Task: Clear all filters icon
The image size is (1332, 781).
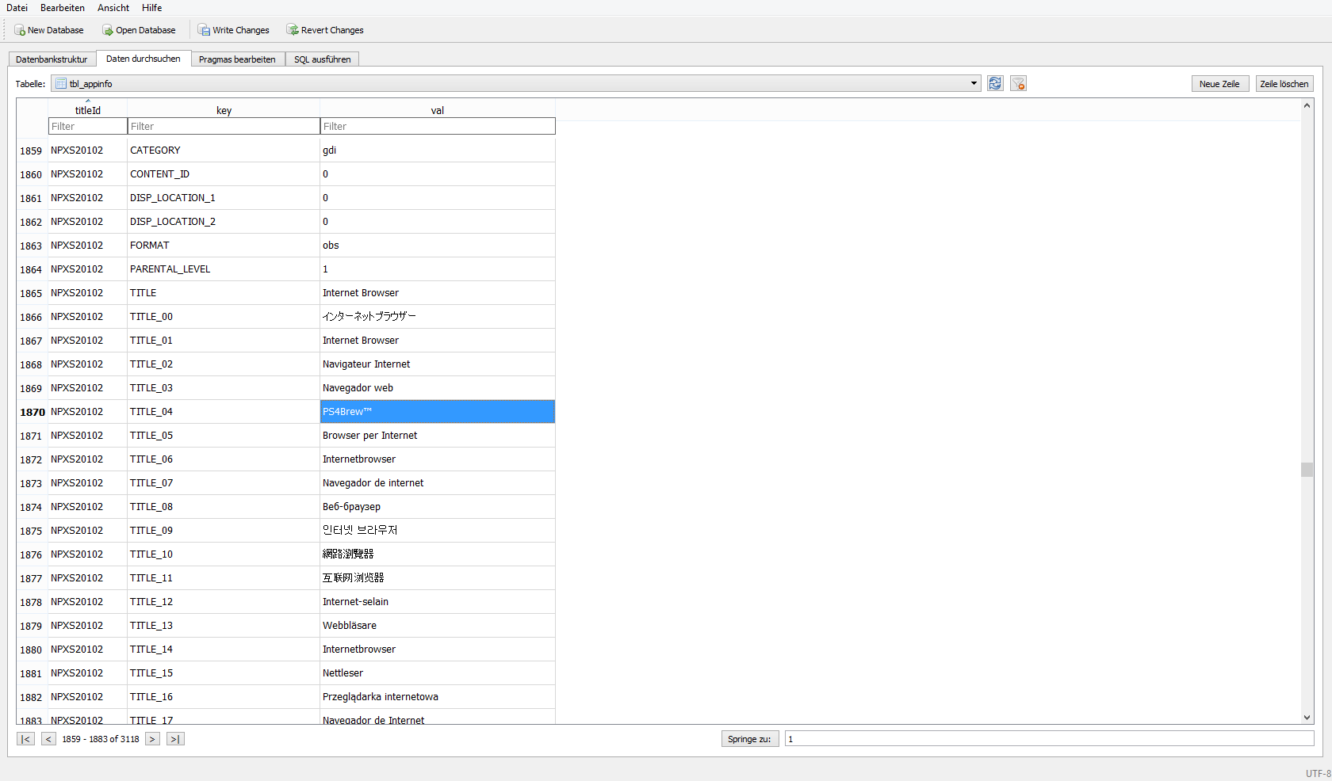Action: (x=1019, y=83)
